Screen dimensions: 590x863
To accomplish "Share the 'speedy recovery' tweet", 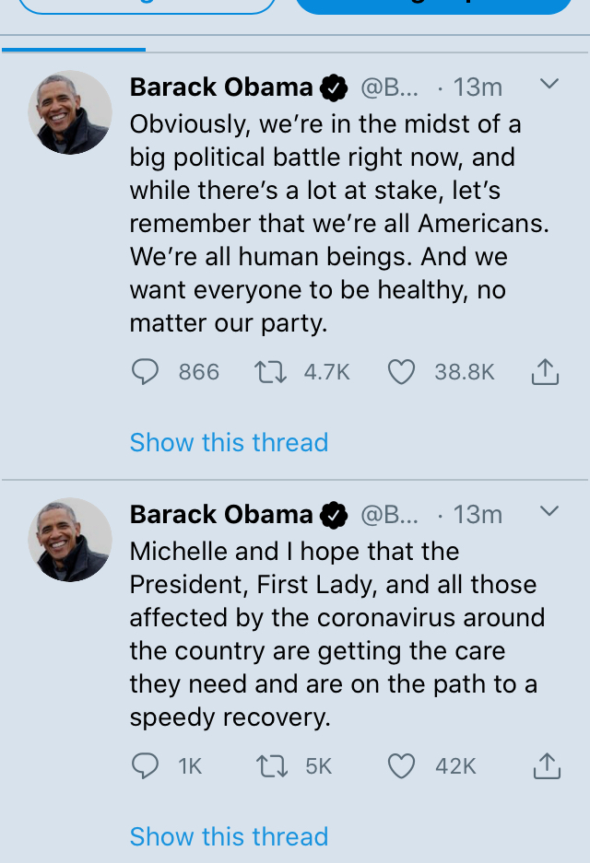I will click(547, 766).
